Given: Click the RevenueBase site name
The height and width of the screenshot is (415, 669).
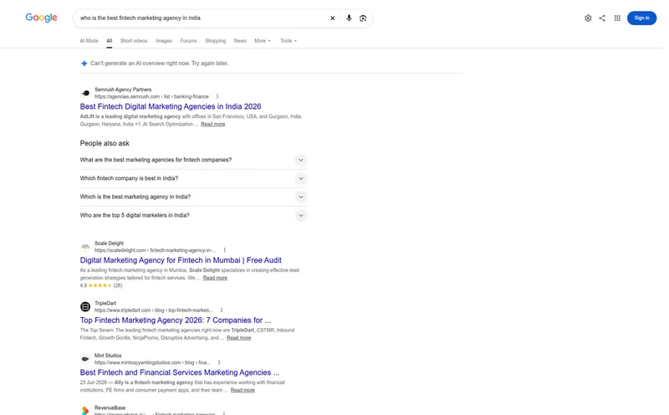Looking at the screenshot, I should point(110,407).
